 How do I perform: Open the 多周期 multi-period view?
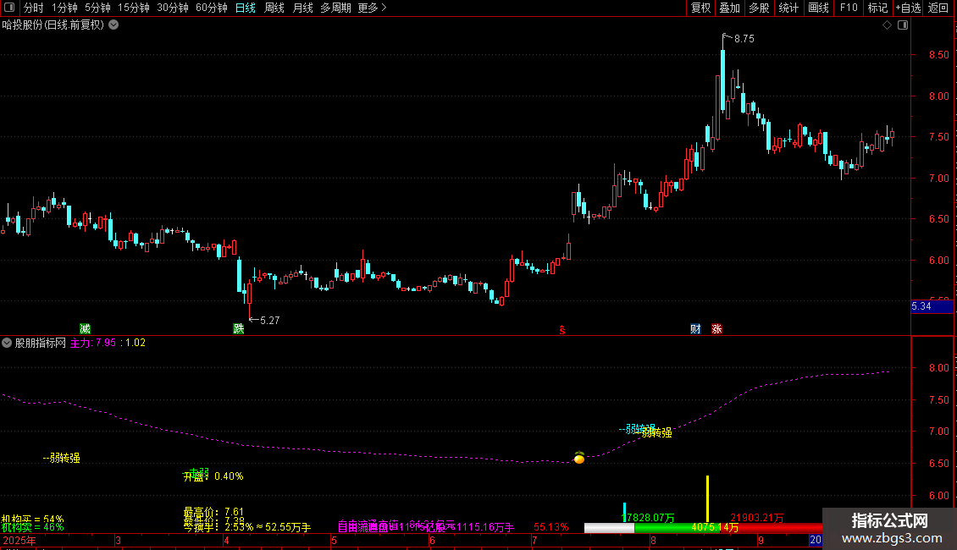pos(335,8)
